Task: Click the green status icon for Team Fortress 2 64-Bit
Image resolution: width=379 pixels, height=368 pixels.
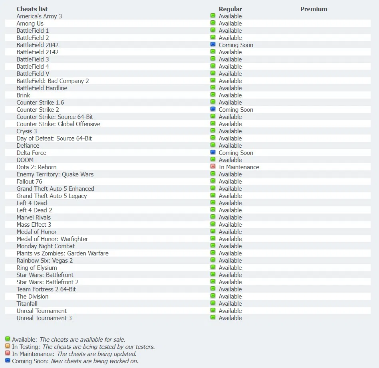Action: pos(213,289)
